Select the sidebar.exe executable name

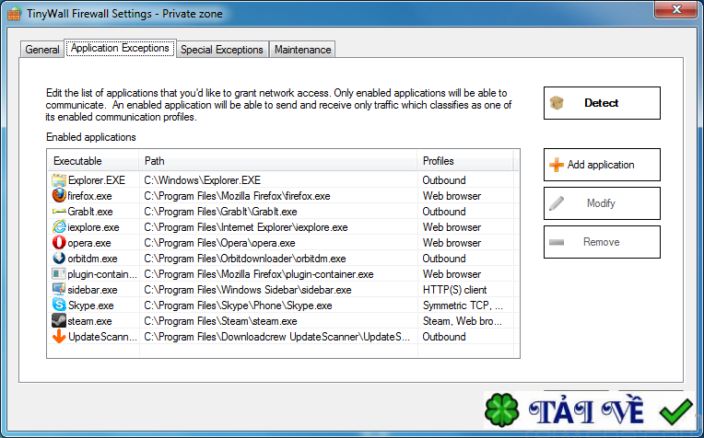coord(92,290)
